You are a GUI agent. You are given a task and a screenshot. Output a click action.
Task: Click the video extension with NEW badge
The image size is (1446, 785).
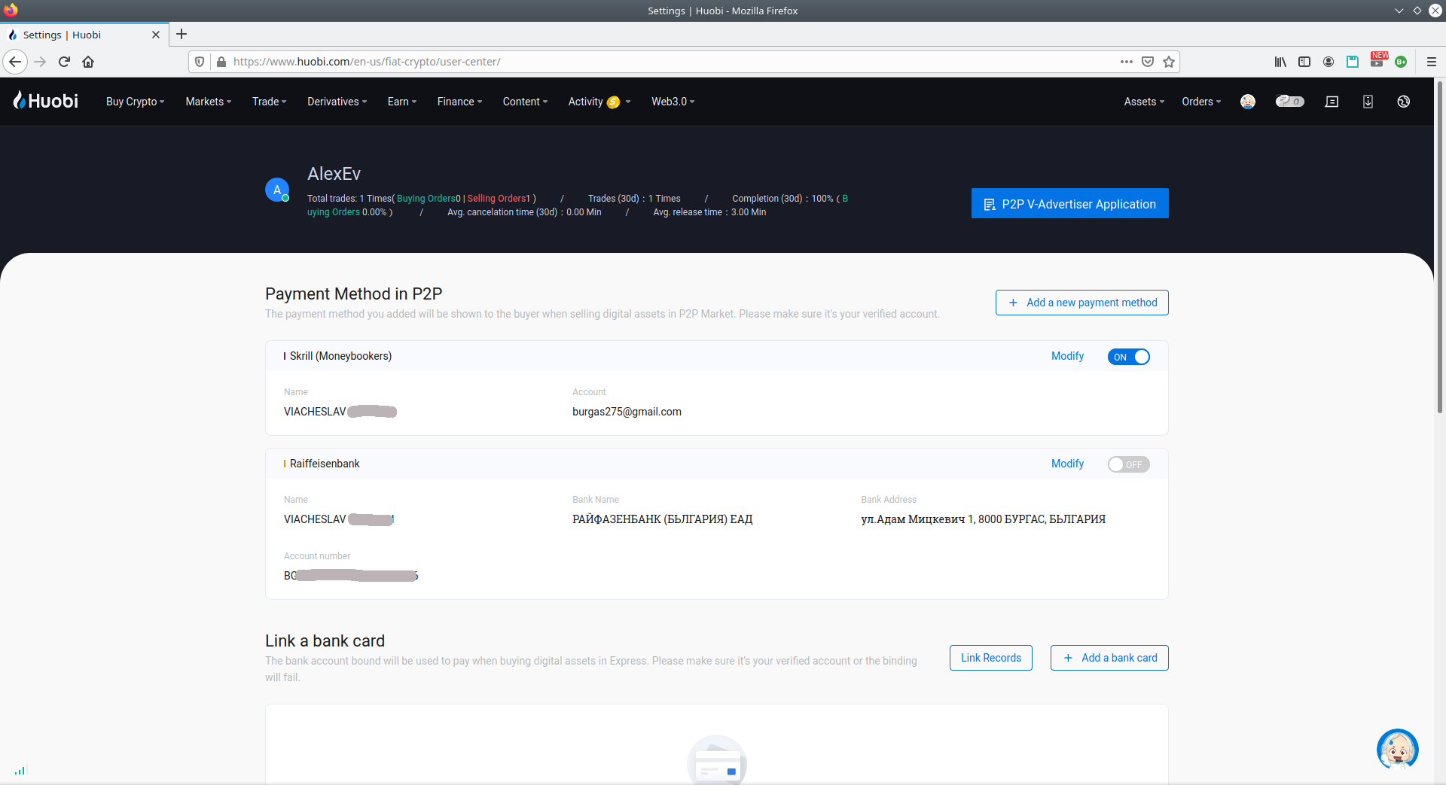tap(1377, 60)
